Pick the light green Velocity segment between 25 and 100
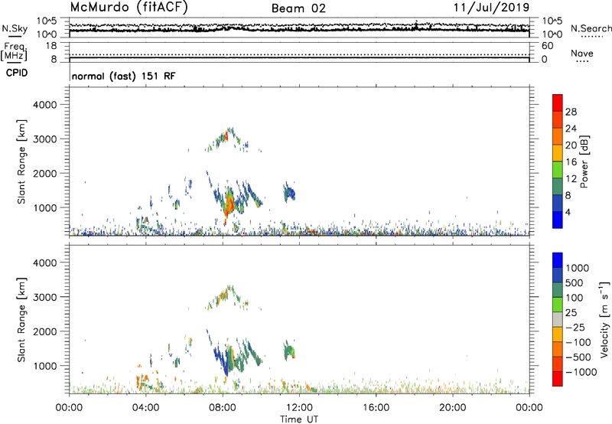 click(x=558, y=305)
